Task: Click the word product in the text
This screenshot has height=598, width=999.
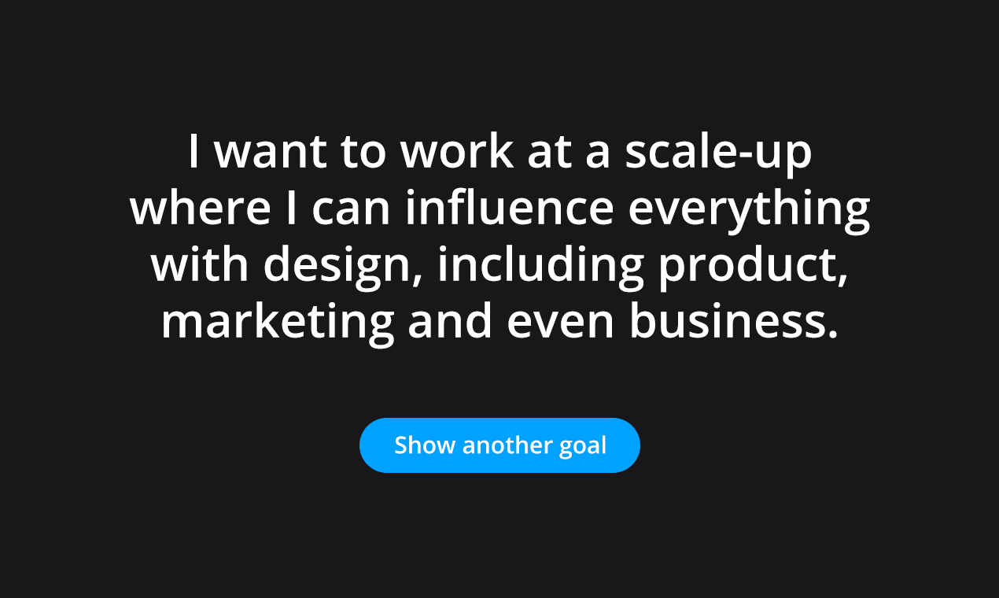Action: pos(755,263)
